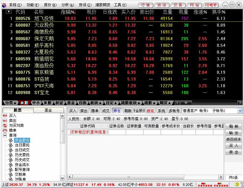This screenshot has height=188, width=244.
Task: Open the 功能(F) menu
Action: (33, 5)
